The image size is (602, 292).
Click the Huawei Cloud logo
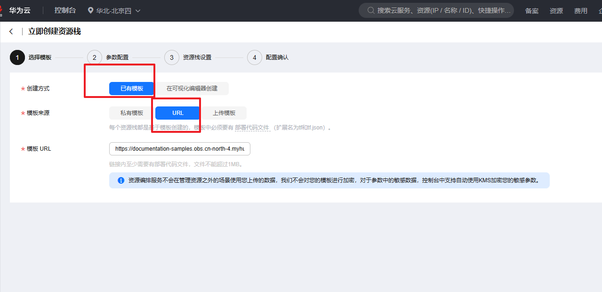[x=16, y=10]
